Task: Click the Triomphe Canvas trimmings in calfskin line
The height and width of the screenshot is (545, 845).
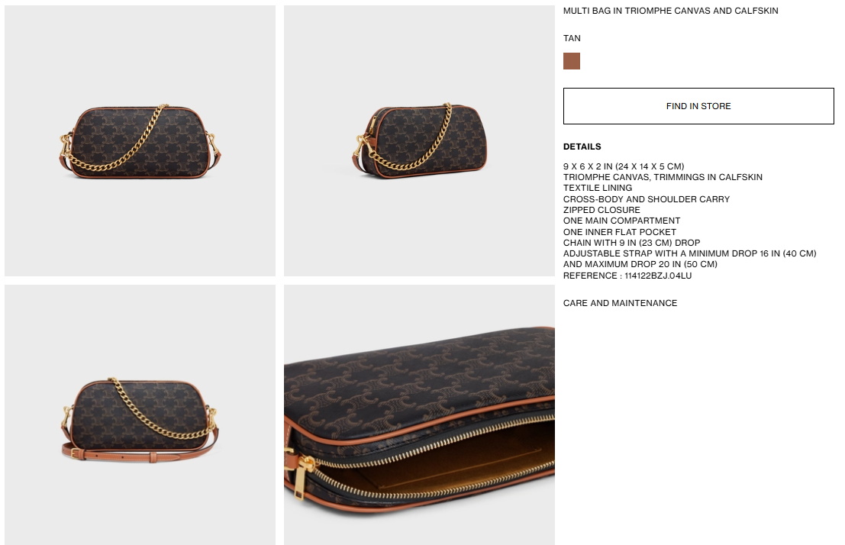Action: tap(663, 177)
